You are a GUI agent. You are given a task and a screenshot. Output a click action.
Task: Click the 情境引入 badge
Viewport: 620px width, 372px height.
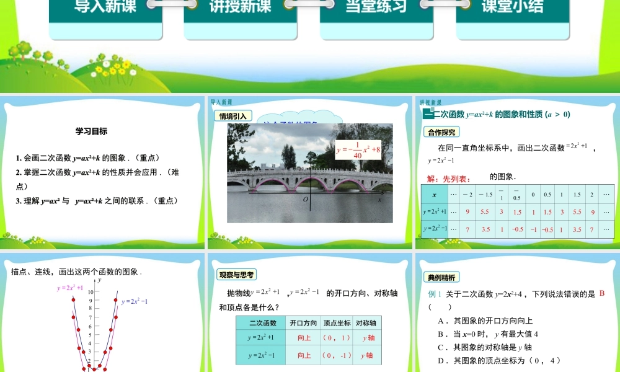(x=232, y=116)
